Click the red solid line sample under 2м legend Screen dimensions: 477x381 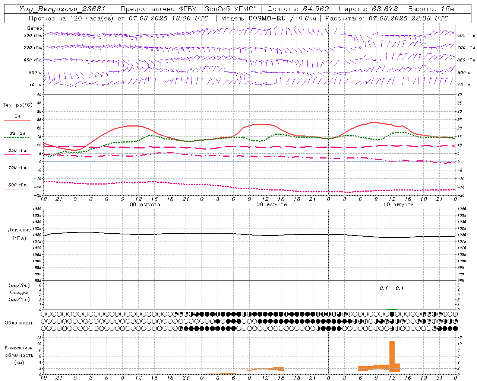point(17,121)
